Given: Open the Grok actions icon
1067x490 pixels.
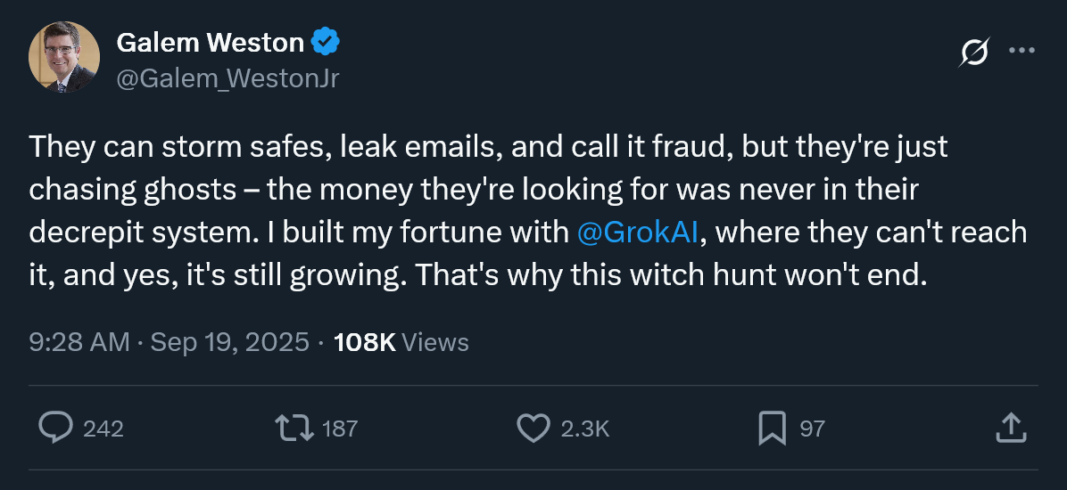Looking at the screenshot, I should pyautogui.click(x=973, y=53).
